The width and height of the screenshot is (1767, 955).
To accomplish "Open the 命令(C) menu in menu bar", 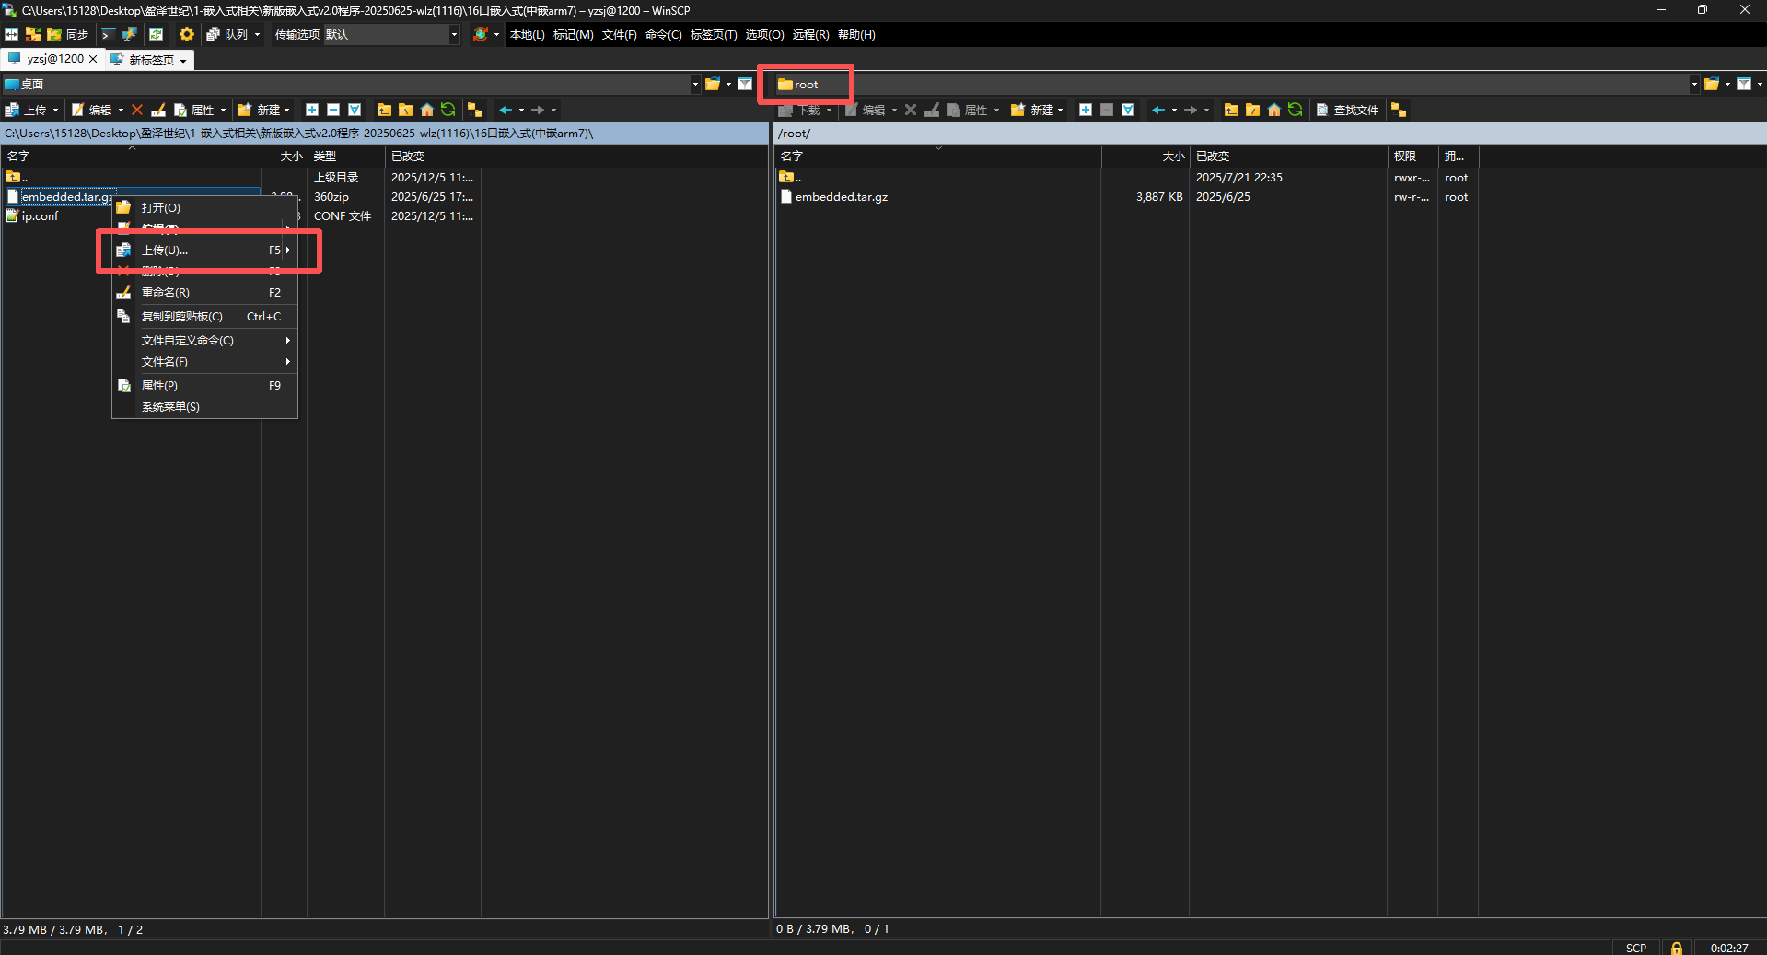I will coord(663,34).
